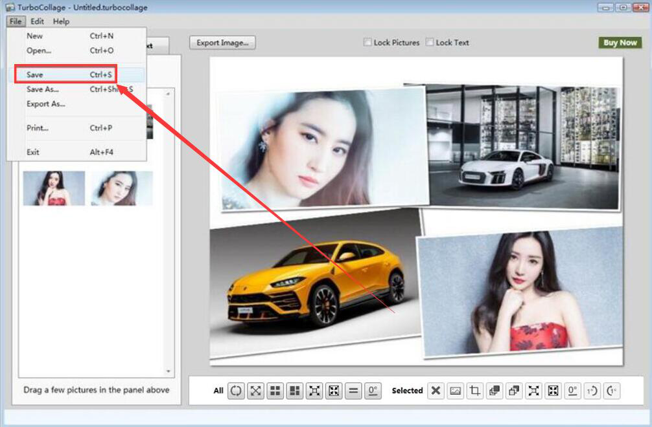Select the crop icon for the selected picture
Image resolution: width=652 pixels, height=427 pixels.
click(x=475, y=391)
